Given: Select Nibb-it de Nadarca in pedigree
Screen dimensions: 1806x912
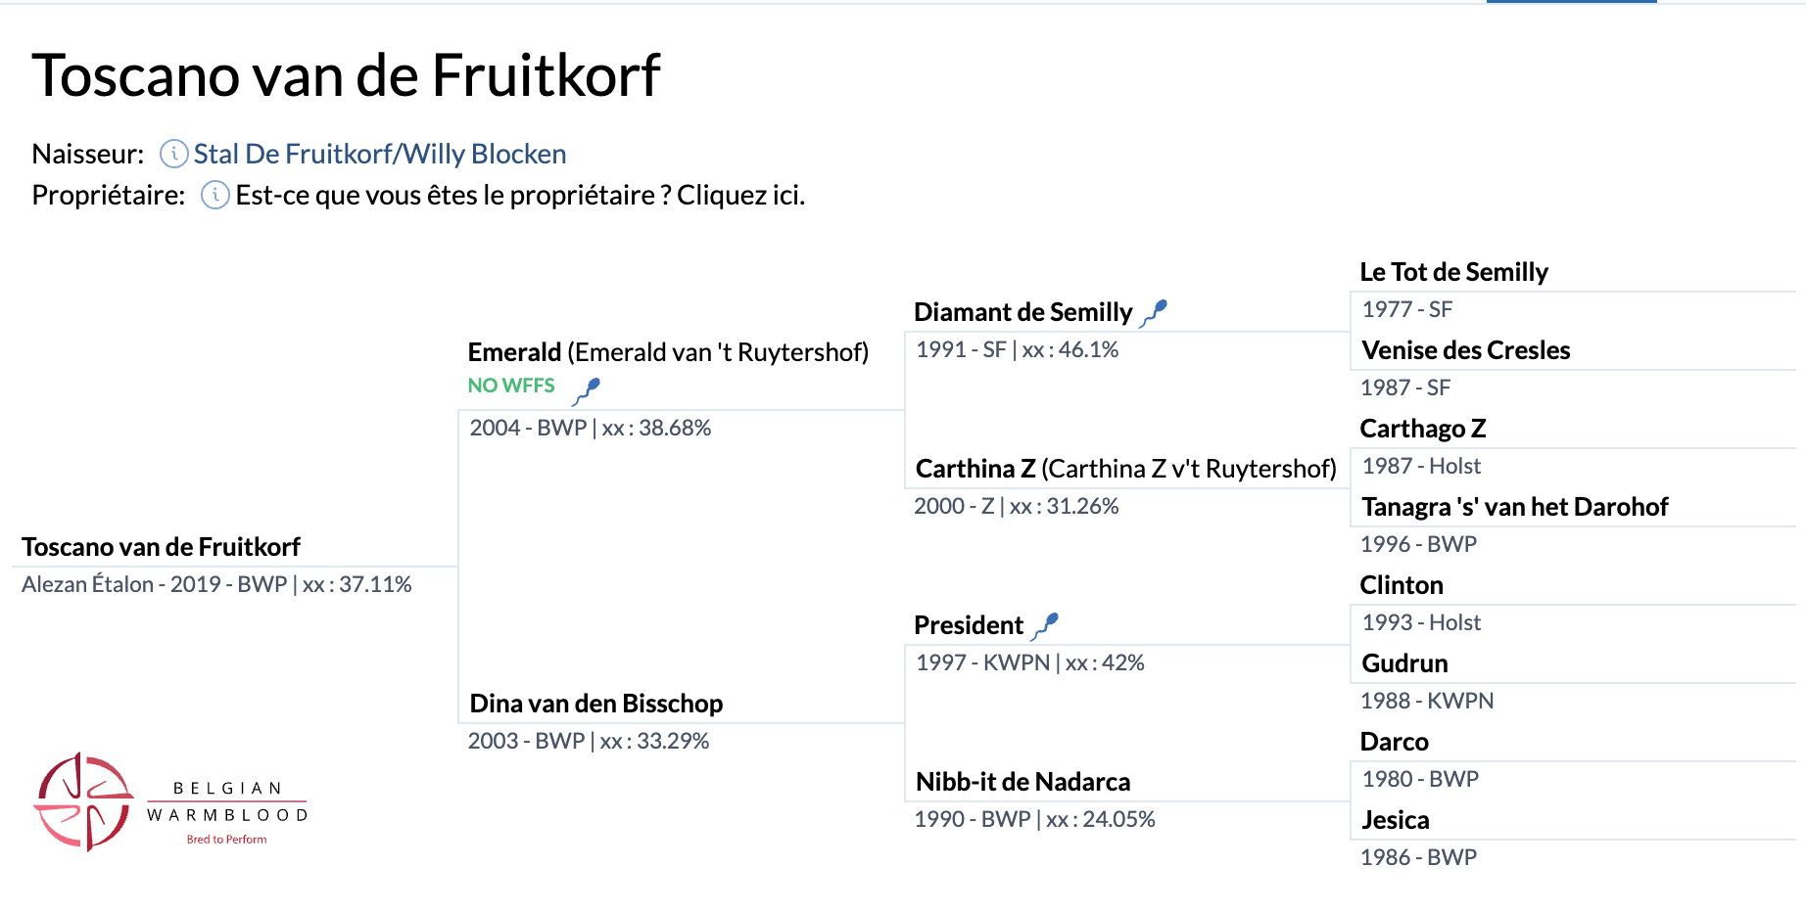Looking at the screenshot, I should point(1022,782).
